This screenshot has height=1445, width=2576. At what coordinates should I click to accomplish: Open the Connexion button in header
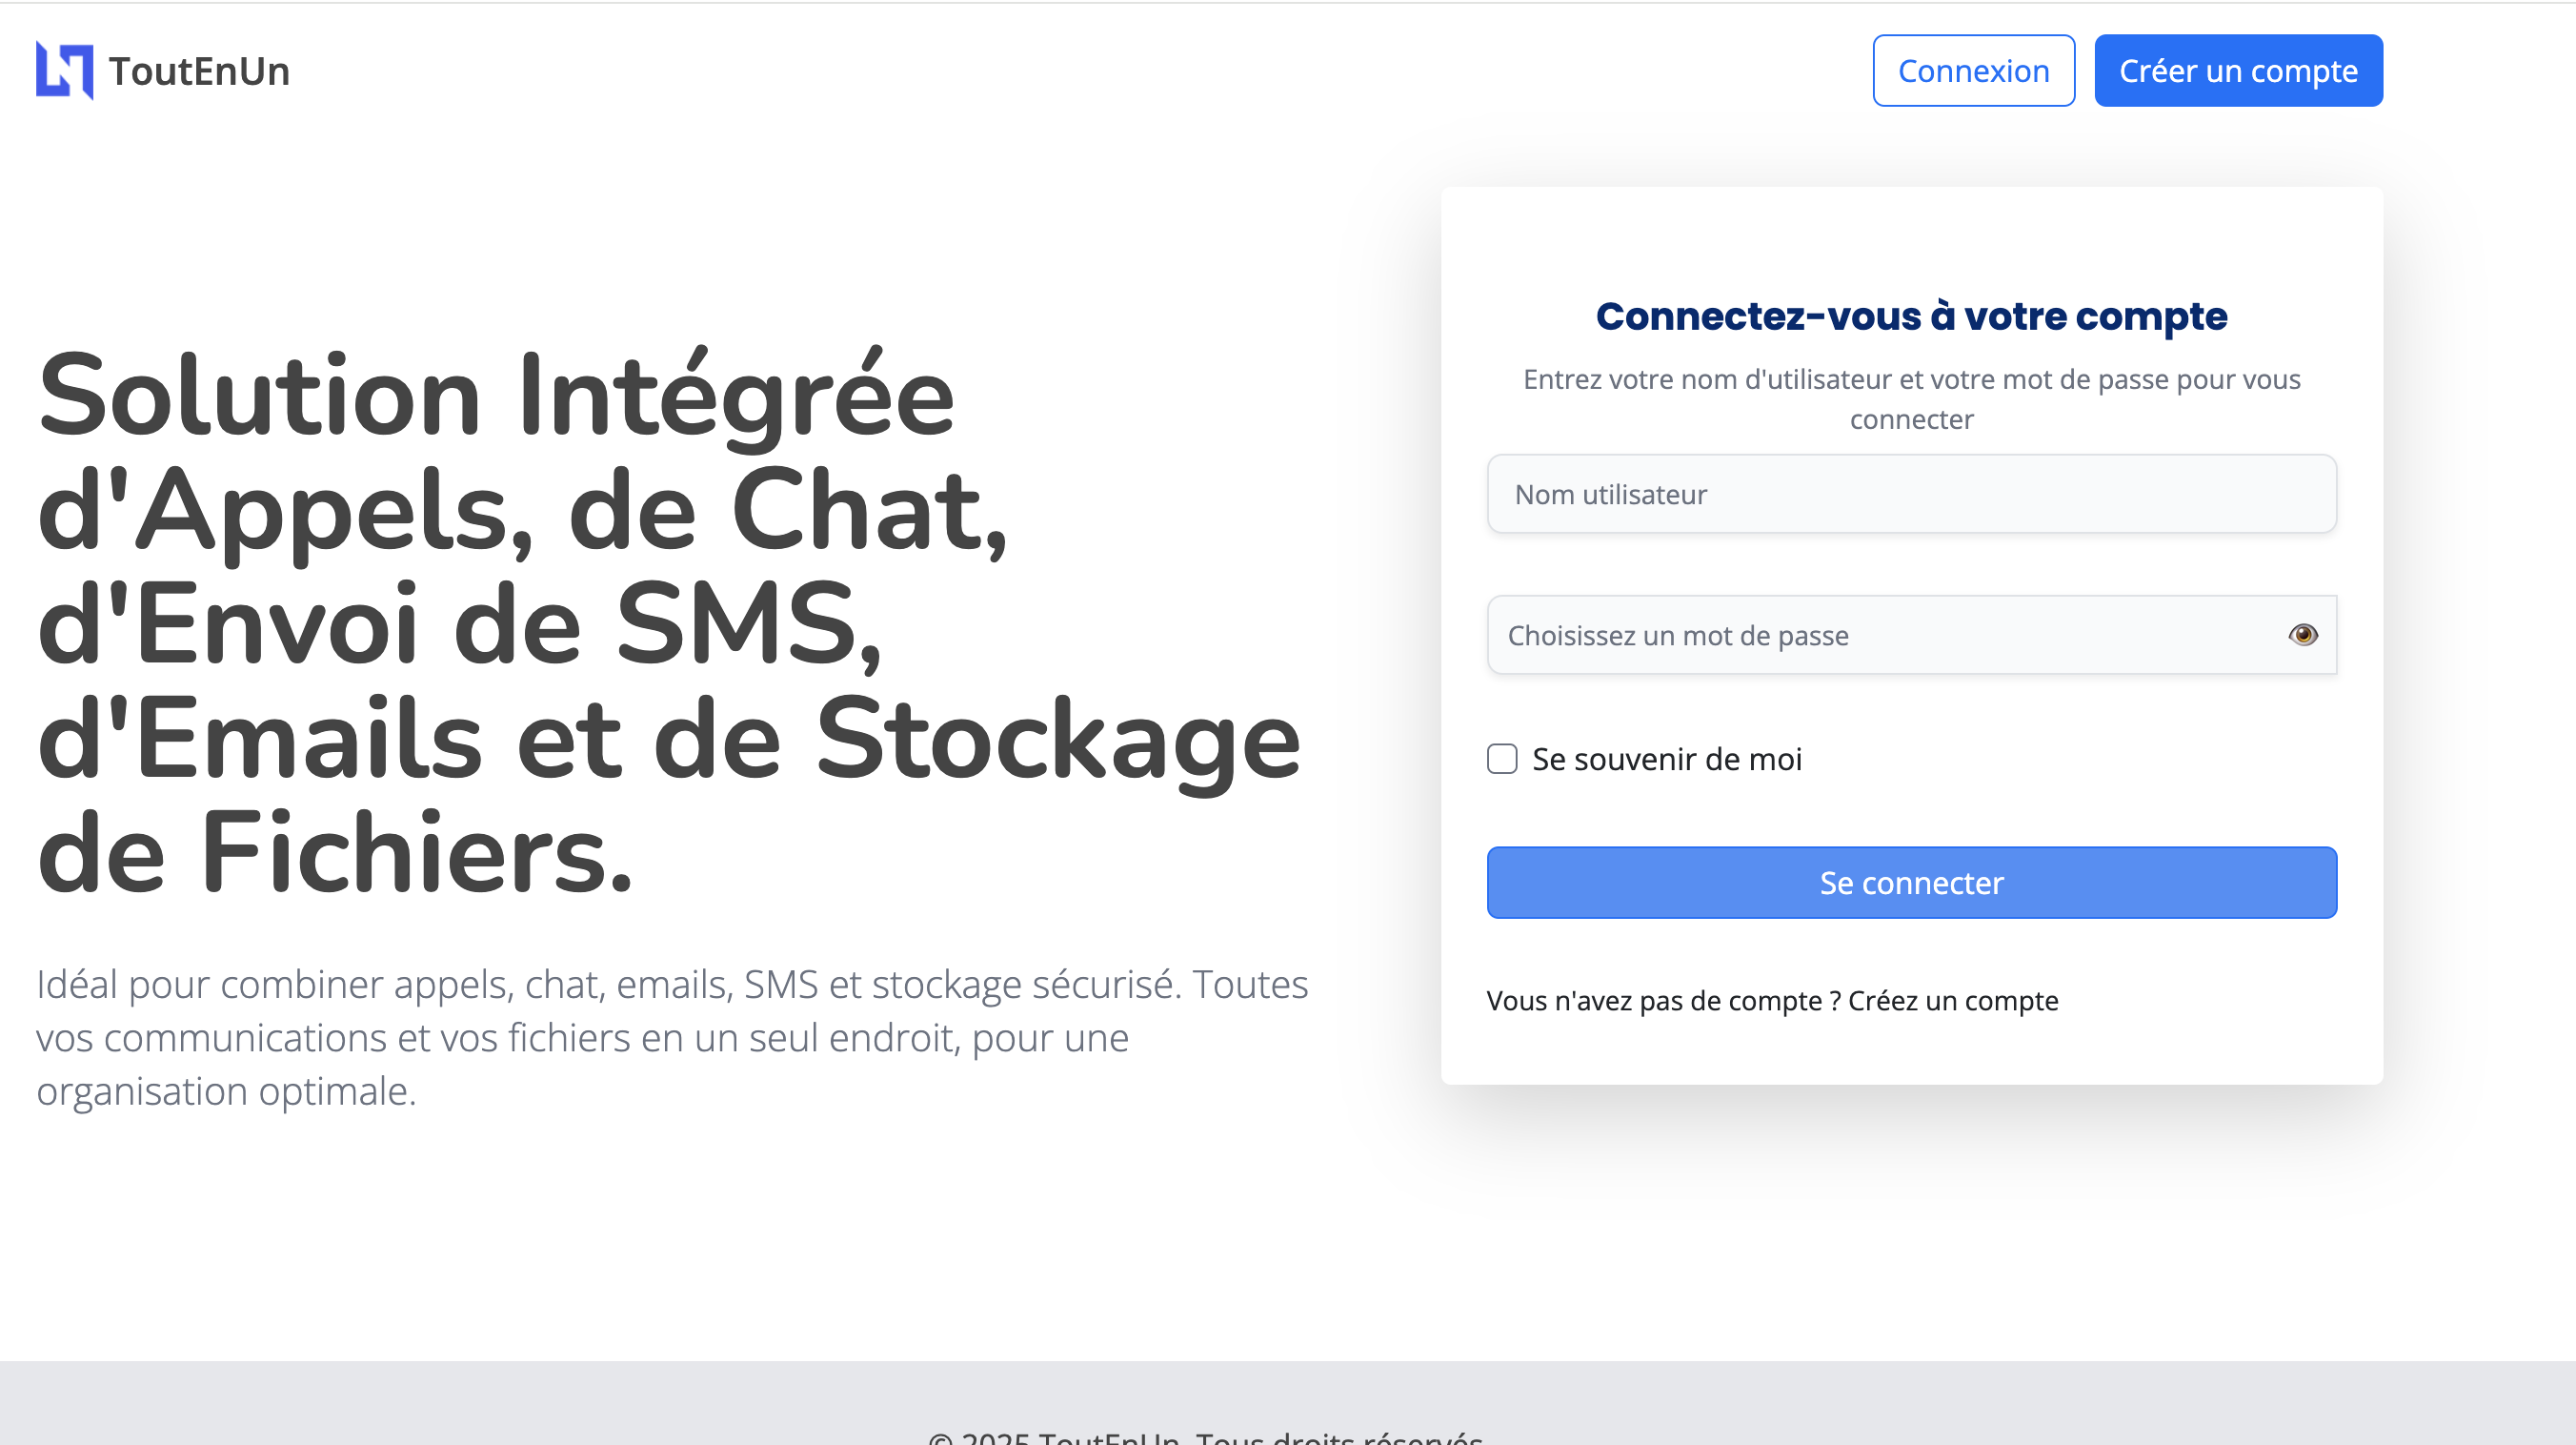tap(1973, 71)
